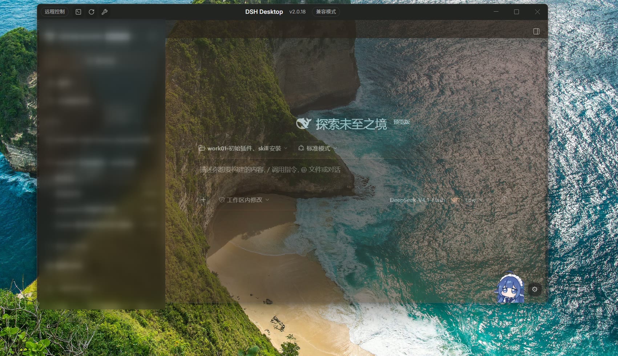
Task: Click the v2.0.18 version text
Action: [x=297, y=12]
